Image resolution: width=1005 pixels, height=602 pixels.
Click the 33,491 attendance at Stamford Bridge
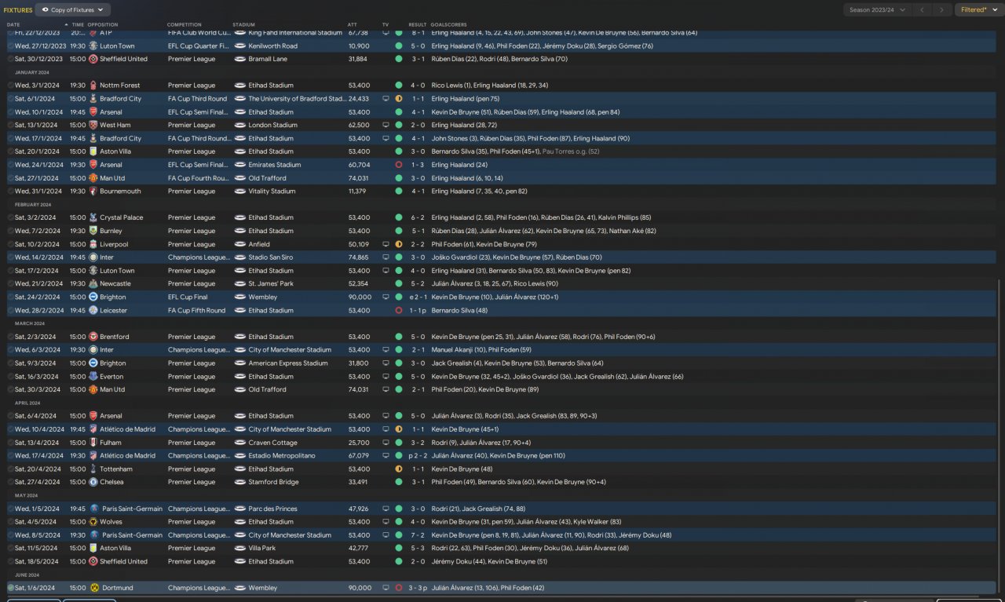(x=358, y=483)
